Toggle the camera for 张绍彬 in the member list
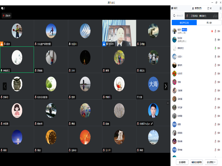 pos(219,40)
